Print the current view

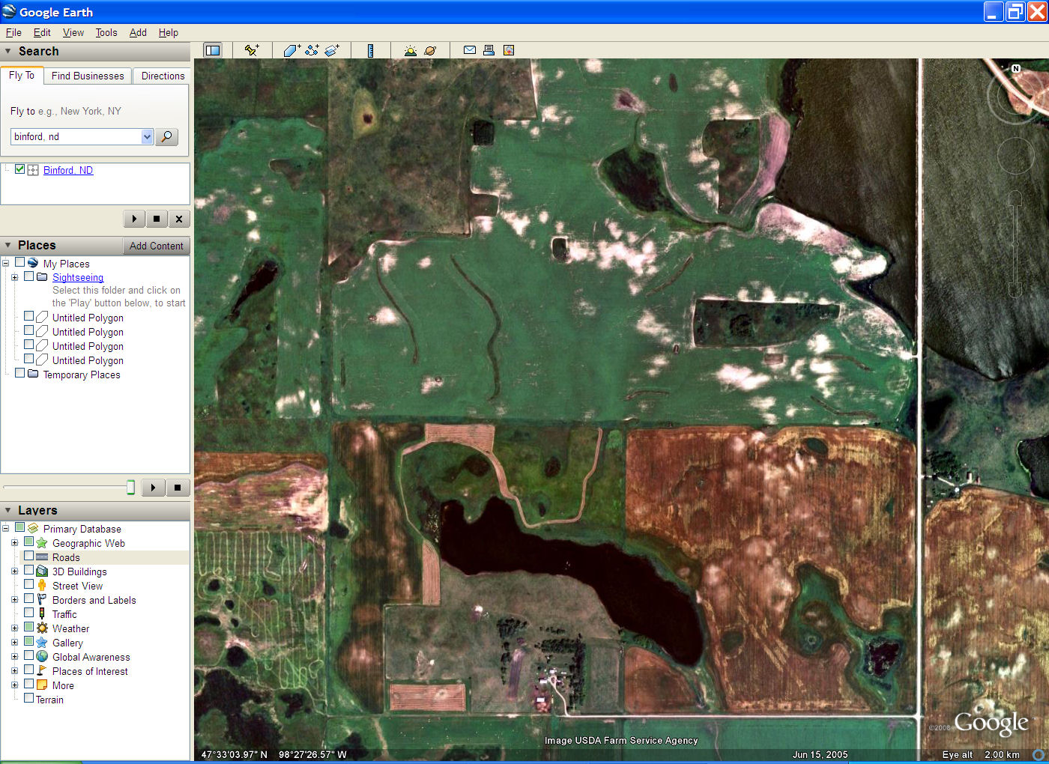(x=489, y=50)
